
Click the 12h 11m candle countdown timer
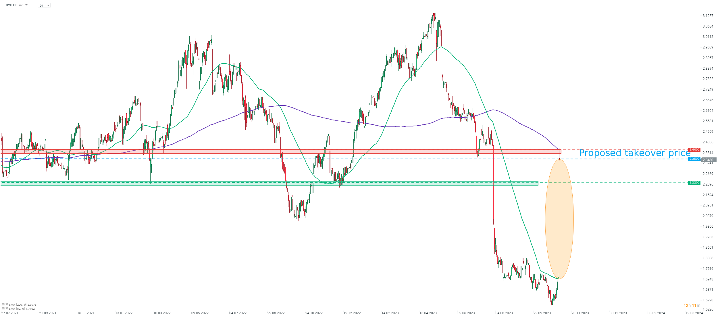pos(692,305)
